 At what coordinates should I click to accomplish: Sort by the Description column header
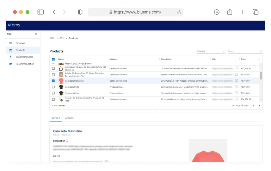(x=166, y=59)
